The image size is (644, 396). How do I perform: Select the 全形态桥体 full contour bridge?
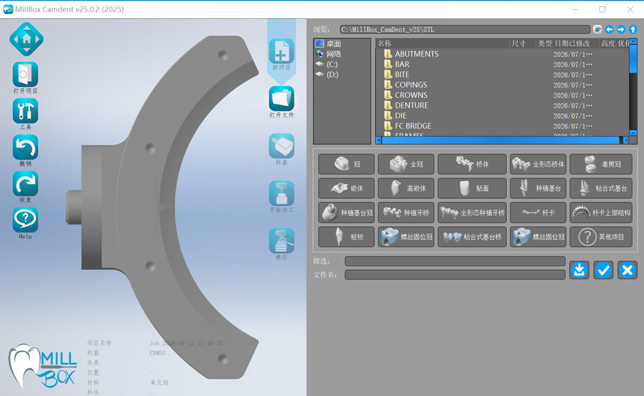[x=538, y=164]
